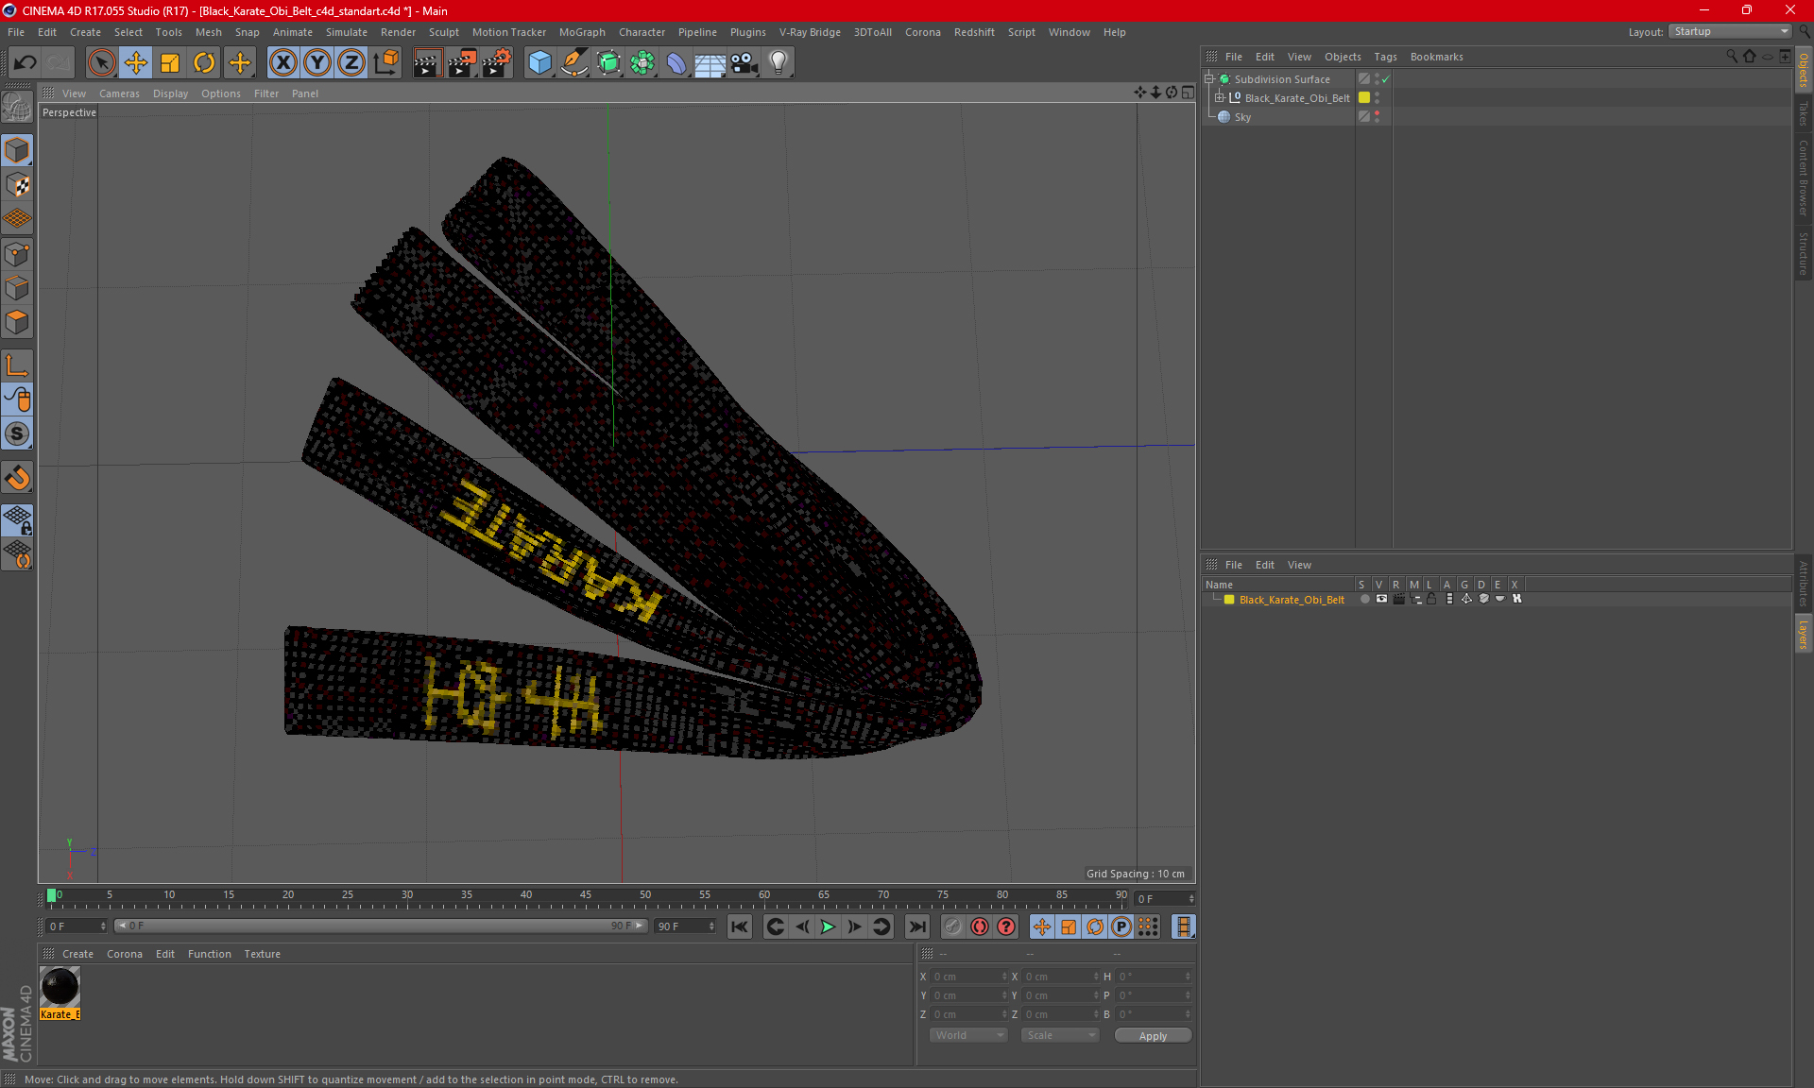Toggle X axis lock
This screenshot has width=1814, height=1088.
282,63
